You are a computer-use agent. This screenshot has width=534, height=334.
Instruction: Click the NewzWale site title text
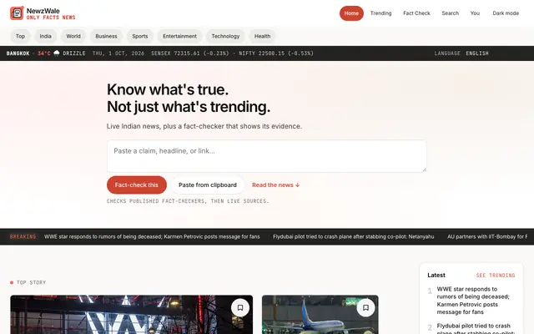click(x=43, y=11)
